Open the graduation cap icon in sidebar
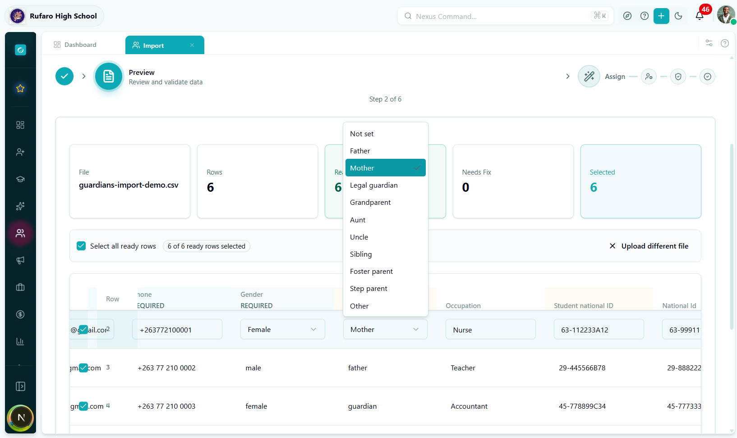Viewport: 737px width, 438px height. [x=20, y=179]
